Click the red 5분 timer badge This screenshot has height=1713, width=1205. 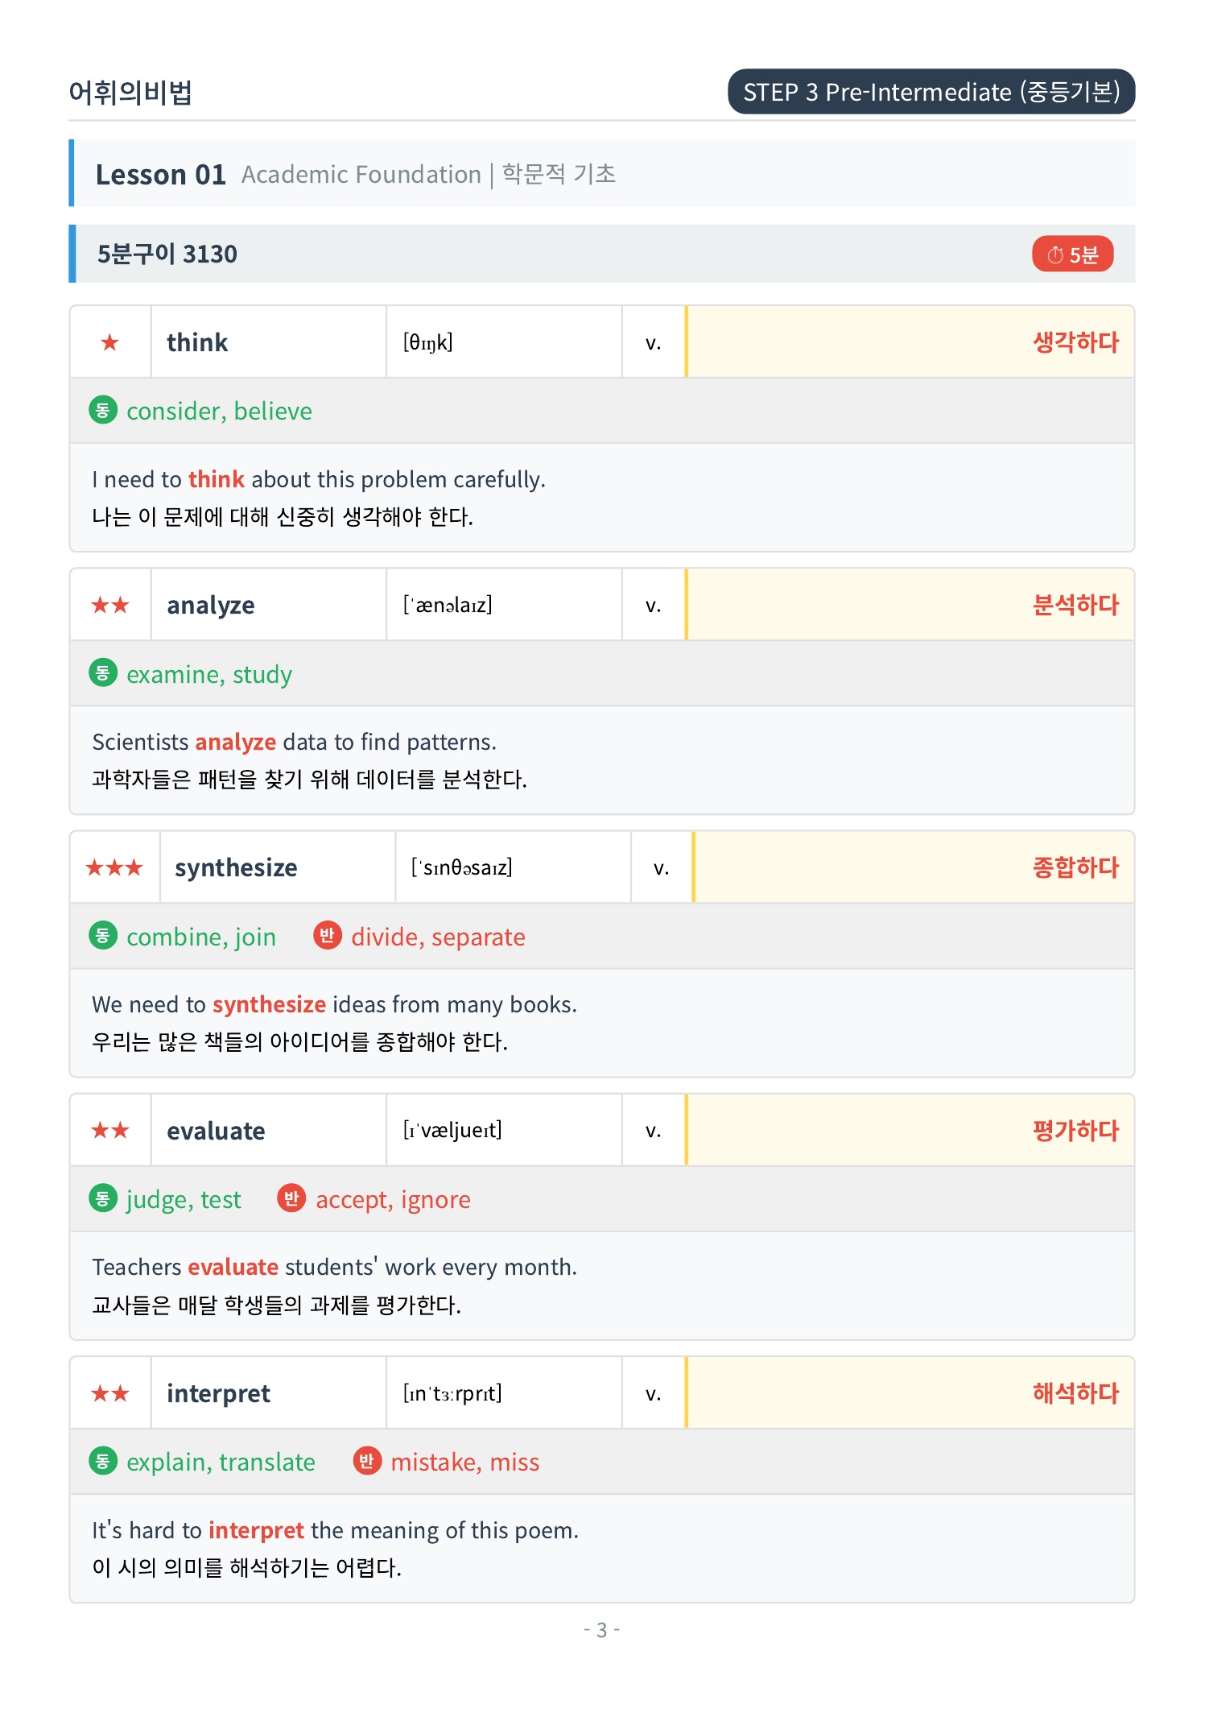tap(1071, 254)
